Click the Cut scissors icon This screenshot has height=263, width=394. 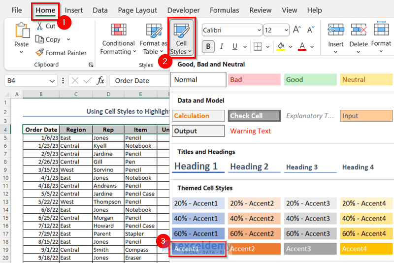coord(39,26)
